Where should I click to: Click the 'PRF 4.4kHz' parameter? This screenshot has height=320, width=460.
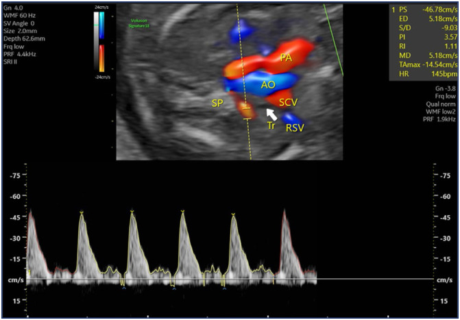coord(20,54)
